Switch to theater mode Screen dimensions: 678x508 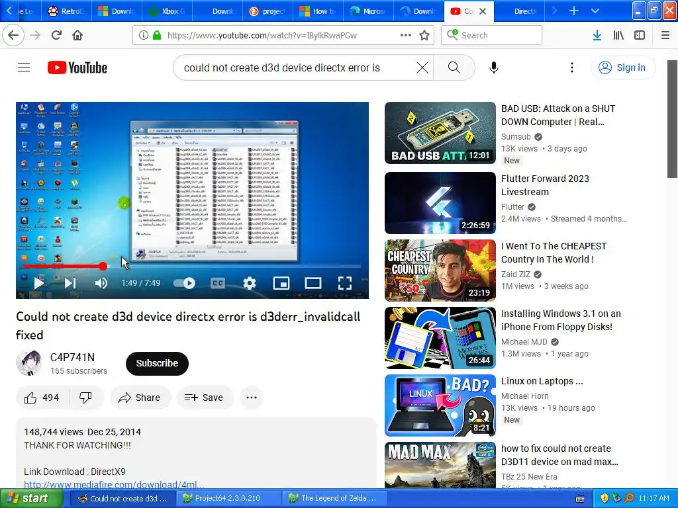tap(313, 283)
